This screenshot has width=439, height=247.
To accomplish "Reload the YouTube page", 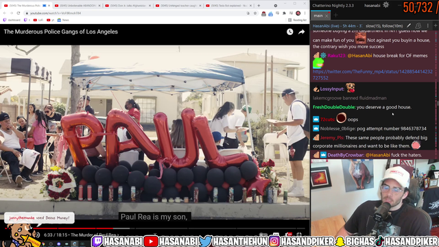I will (19, 13).
